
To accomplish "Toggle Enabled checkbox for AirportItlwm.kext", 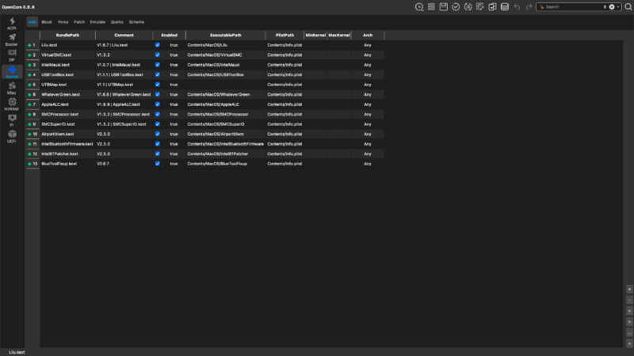I will click(157, 134).
